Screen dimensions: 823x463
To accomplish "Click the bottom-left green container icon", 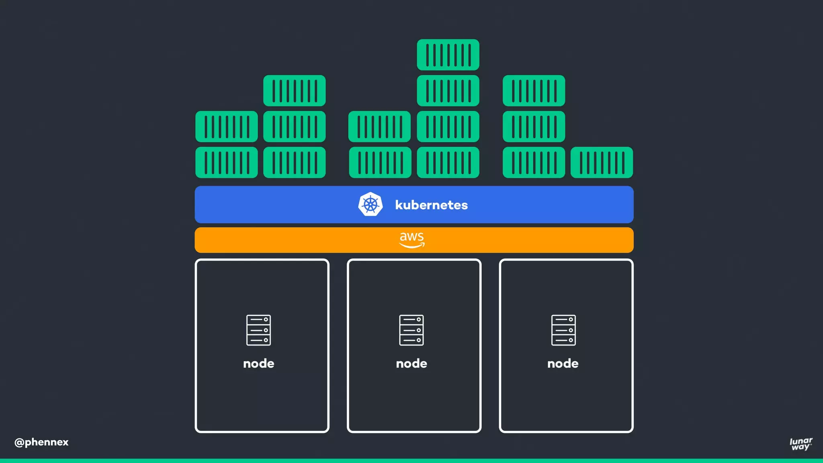I will pyautogui.click(x=226, y=162).
